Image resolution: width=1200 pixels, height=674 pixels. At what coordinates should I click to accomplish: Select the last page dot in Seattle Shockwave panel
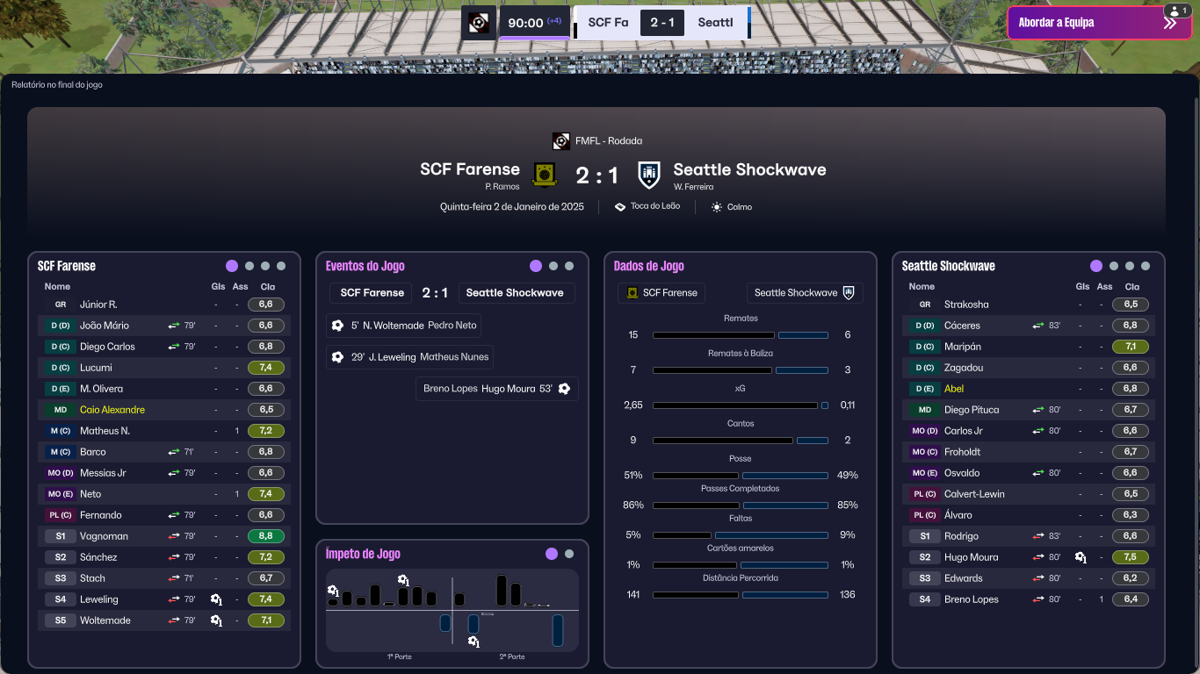(1146, 266)
